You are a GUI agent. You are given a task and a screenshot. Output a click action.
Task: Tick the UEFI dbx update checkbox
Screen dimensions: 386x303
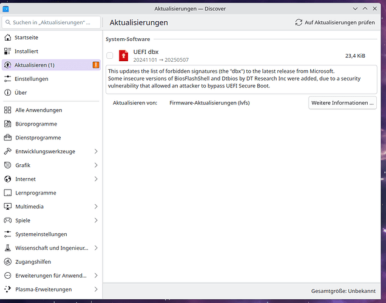[x=110, y=55]
